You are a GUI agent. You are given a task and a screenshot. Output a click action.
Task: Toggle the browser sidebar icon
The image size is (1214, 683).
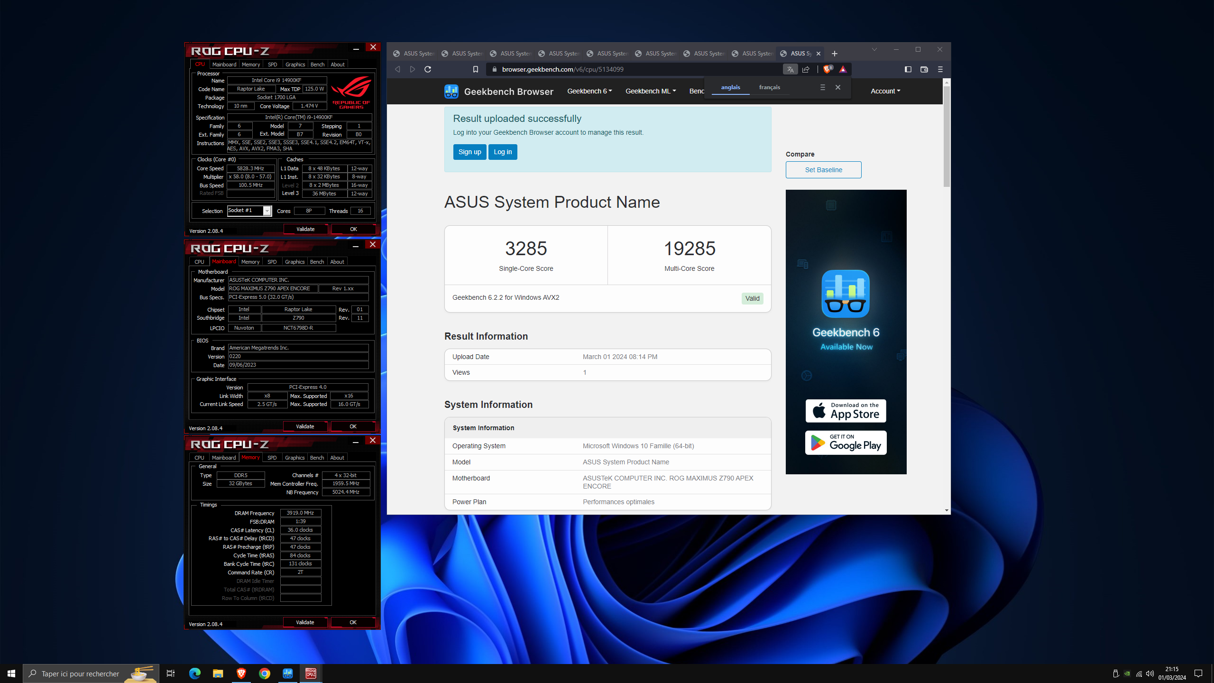[x=908, y=69]
